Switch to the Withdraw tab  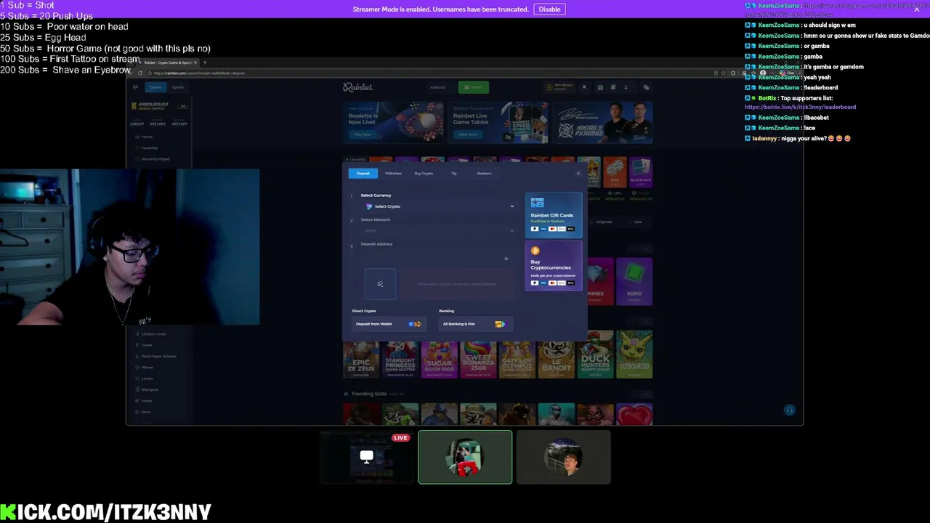click(x=393, y=174)
